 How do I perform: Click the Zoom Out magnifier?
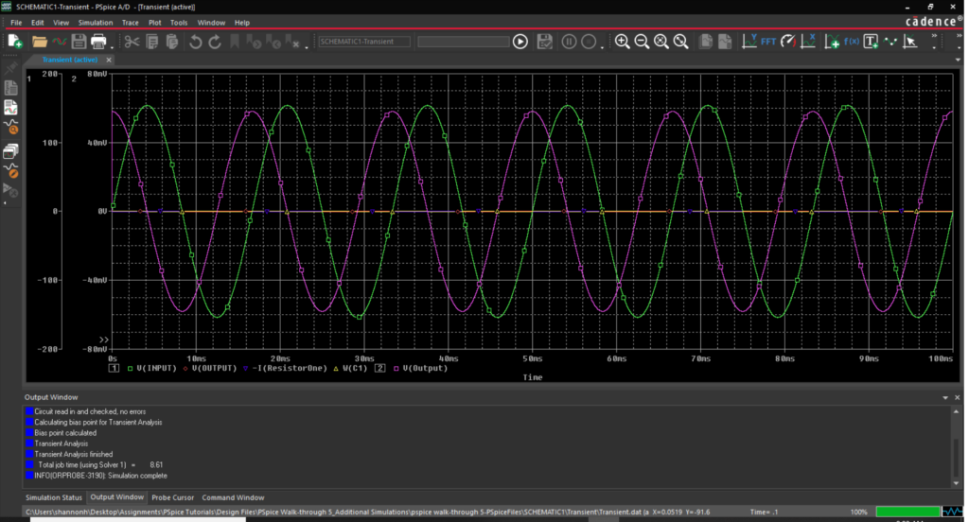[643, 42]
